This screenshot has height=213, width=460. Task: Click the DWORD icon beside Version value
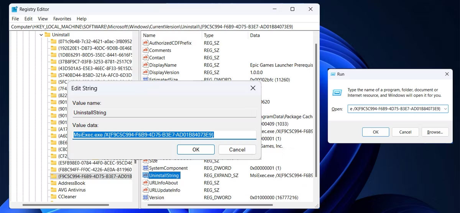coord(145,197)
